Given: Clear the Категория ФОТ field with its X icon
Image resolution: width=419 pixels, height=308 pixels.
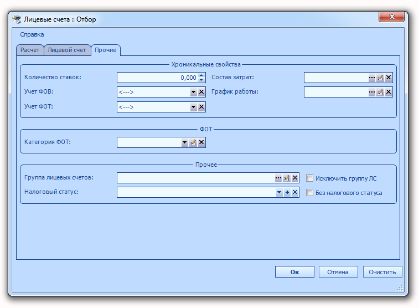Looking at the screenshot, I should (x=201, y=142).
